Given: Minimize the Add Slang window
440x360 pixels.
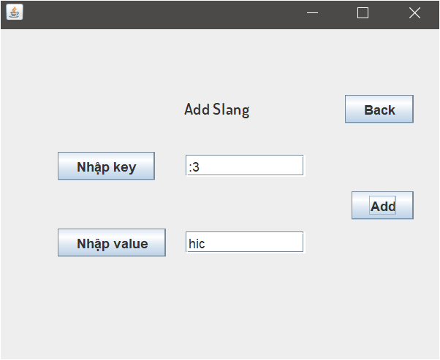Looking at the screenshot, I should 312,13.
